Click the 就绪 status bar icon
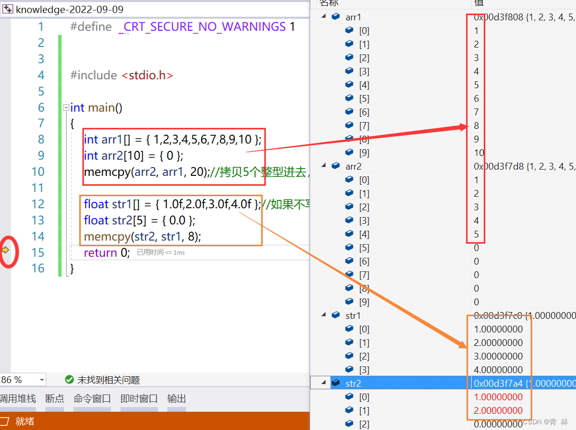This screenshot has width=576, height=430. [x=4, y=421]
